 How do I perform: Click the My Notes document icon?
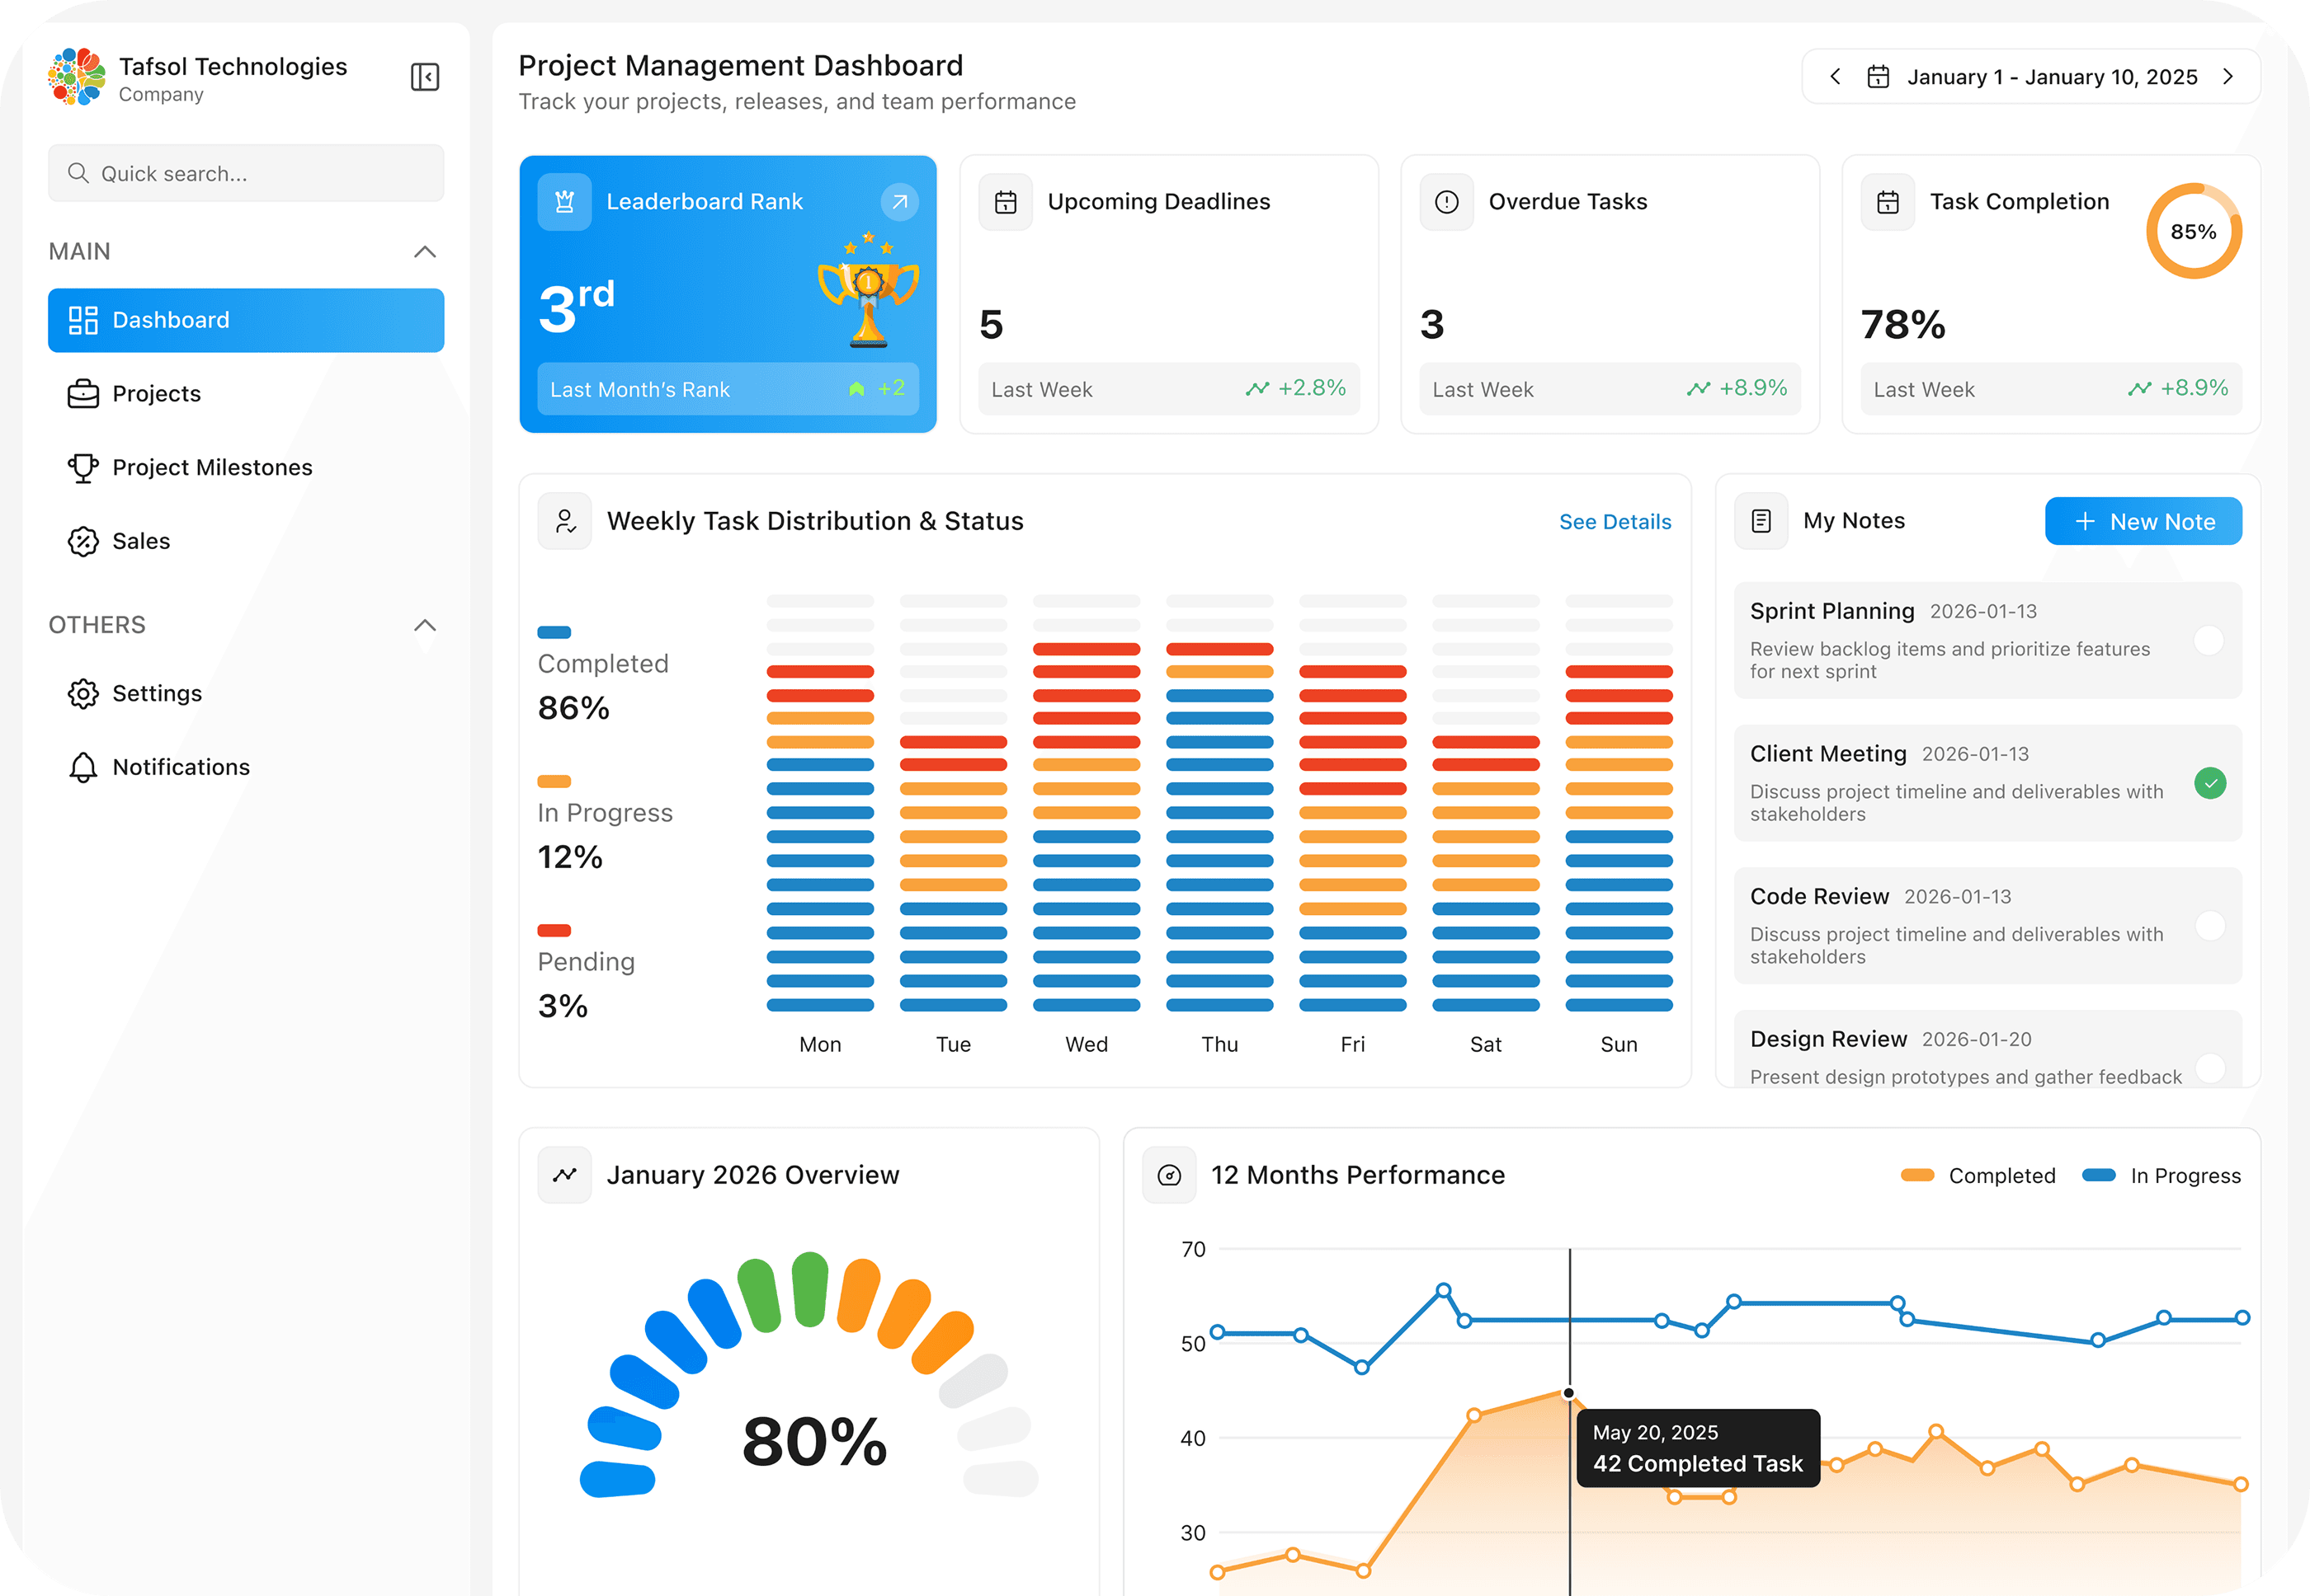(x=1761, y=521)
